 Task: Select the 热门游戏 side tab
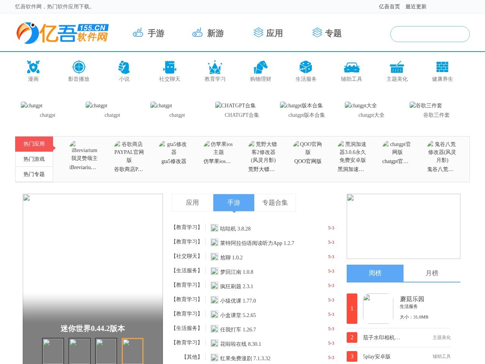[34, 159]
